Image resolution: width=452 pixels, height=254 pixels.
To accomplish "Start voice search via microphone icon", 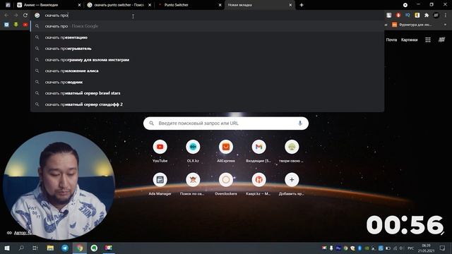I will pyautogui.click(x=299, y=123).
